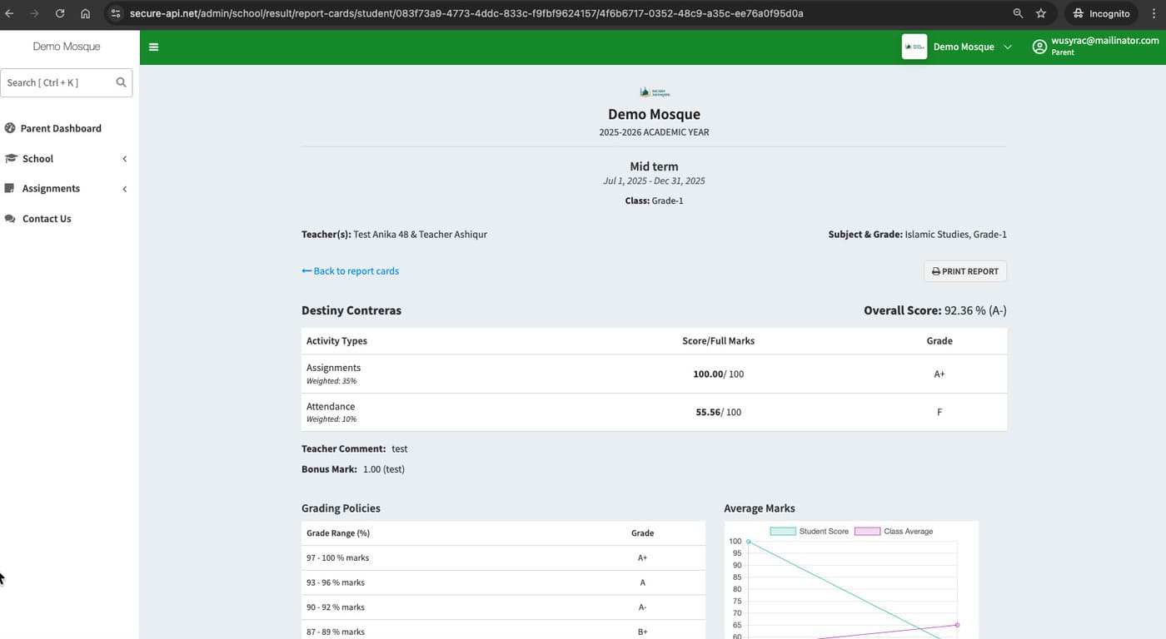Click the user account avatar icon
1166x639 pixels.
[x=1039, y=47]
